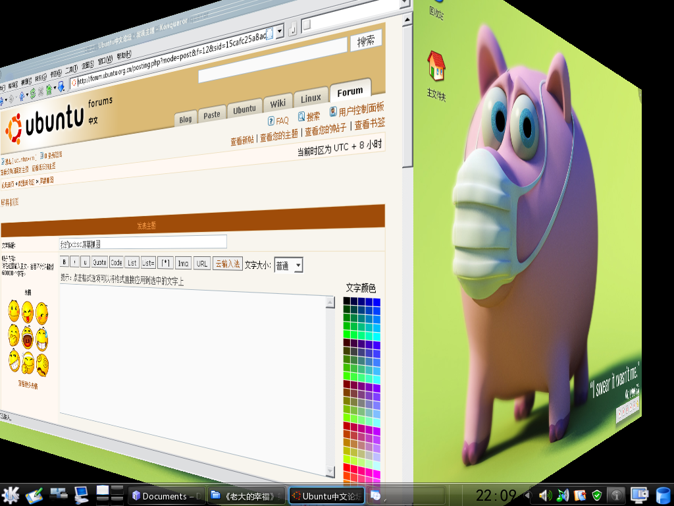
Task: Insert the open-mouth shouting emoticon
Action: click(x=28, y=337)
